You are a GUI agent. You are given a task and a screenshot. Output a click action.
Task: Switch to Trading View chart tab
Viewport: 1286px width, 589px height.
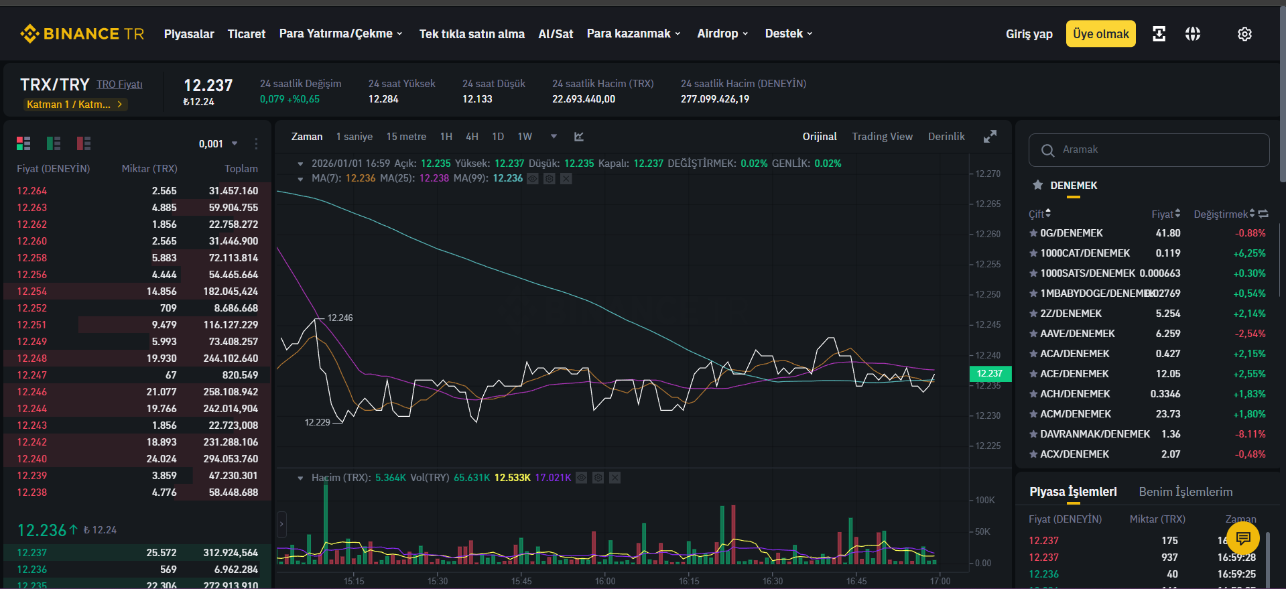[x=882, y=137]
